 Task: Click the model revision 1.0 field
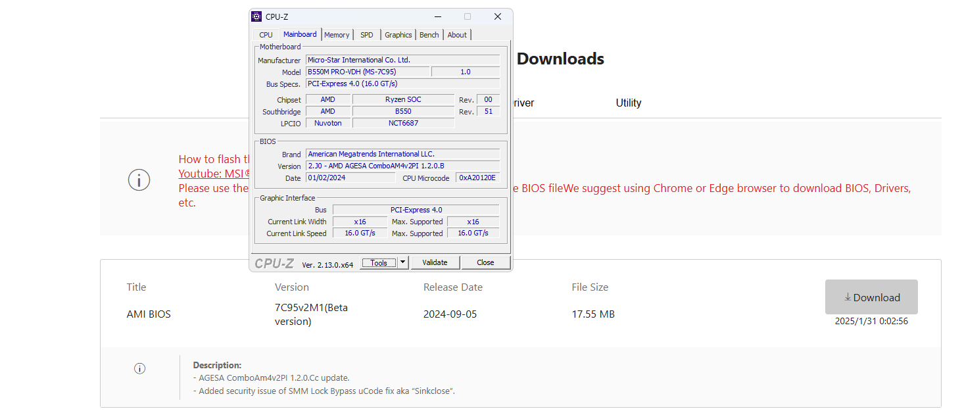(466, 72)
